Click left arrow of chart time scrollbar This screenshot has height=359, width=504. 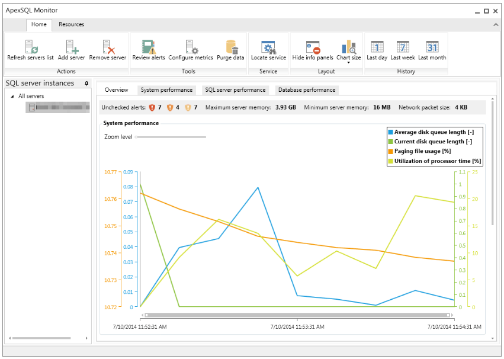142,315
